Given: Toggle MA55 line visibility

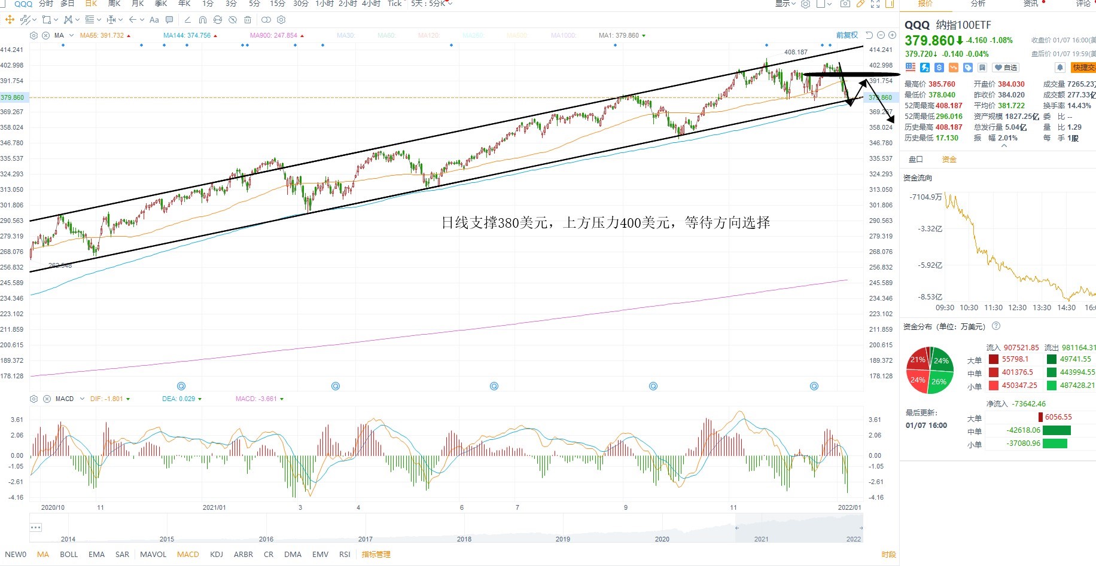Looking at the screenshot, I should [x=102, y=35].
